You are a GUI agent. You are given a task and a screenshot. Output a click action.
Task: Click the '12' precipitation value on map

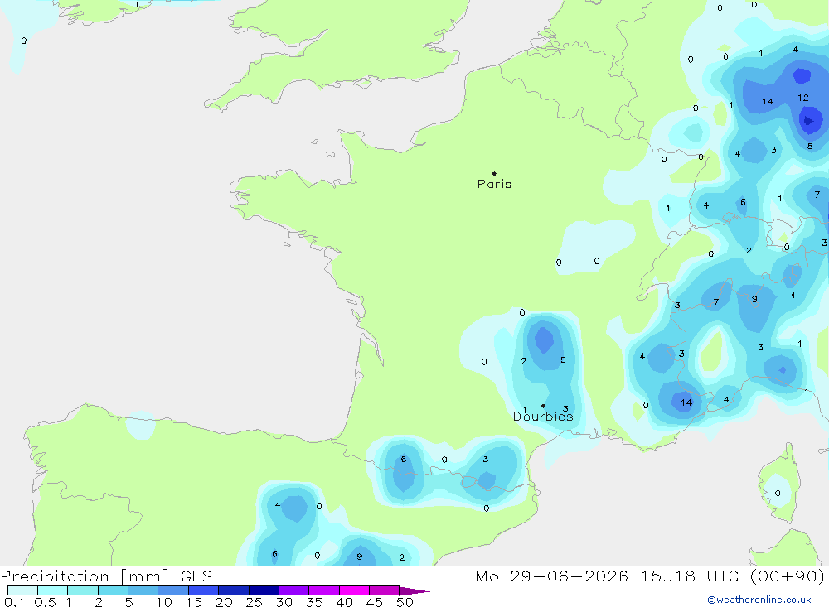(x=803, y=98)
